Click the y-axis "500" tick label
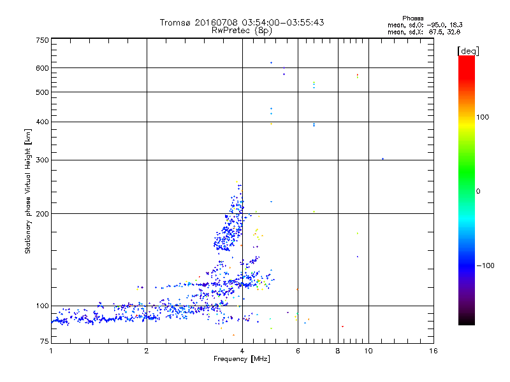510x382 pixels. (x=42, y=92)
